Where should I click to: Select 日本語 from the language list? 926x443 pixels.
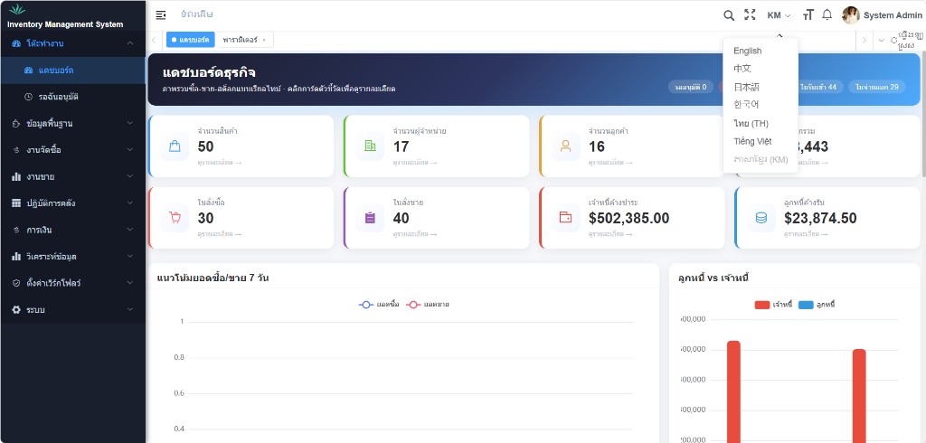tap(761, 87)
